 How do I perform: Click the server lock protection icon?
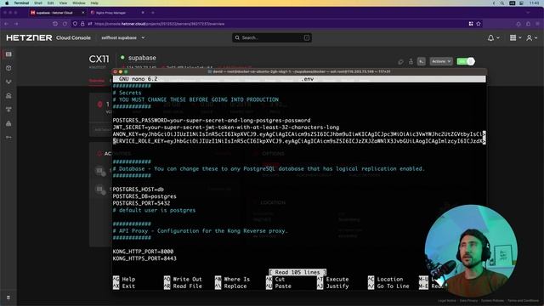(x=411, y=61)
